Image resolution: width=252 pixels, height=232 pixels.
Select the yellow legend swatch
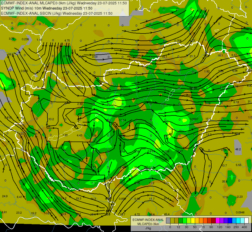click(x=193, y=221)
